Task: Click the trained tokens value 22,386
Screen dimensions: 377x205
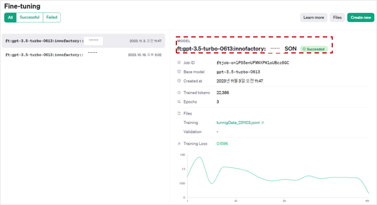Action: (x=223, y=93)
